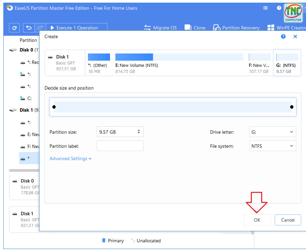Click the Disk 0 Basic GPT card
This screenshot has width=306, height=252.
click(25, 187)
